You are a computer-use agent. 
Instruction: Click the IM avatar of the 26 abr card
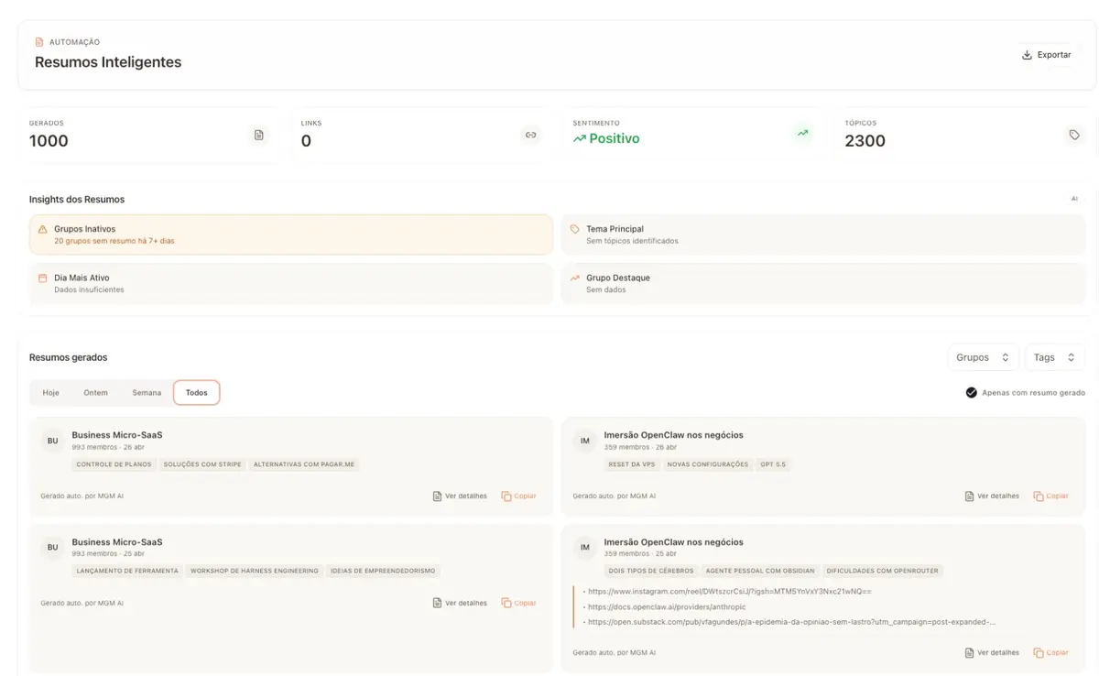(585, 441)
